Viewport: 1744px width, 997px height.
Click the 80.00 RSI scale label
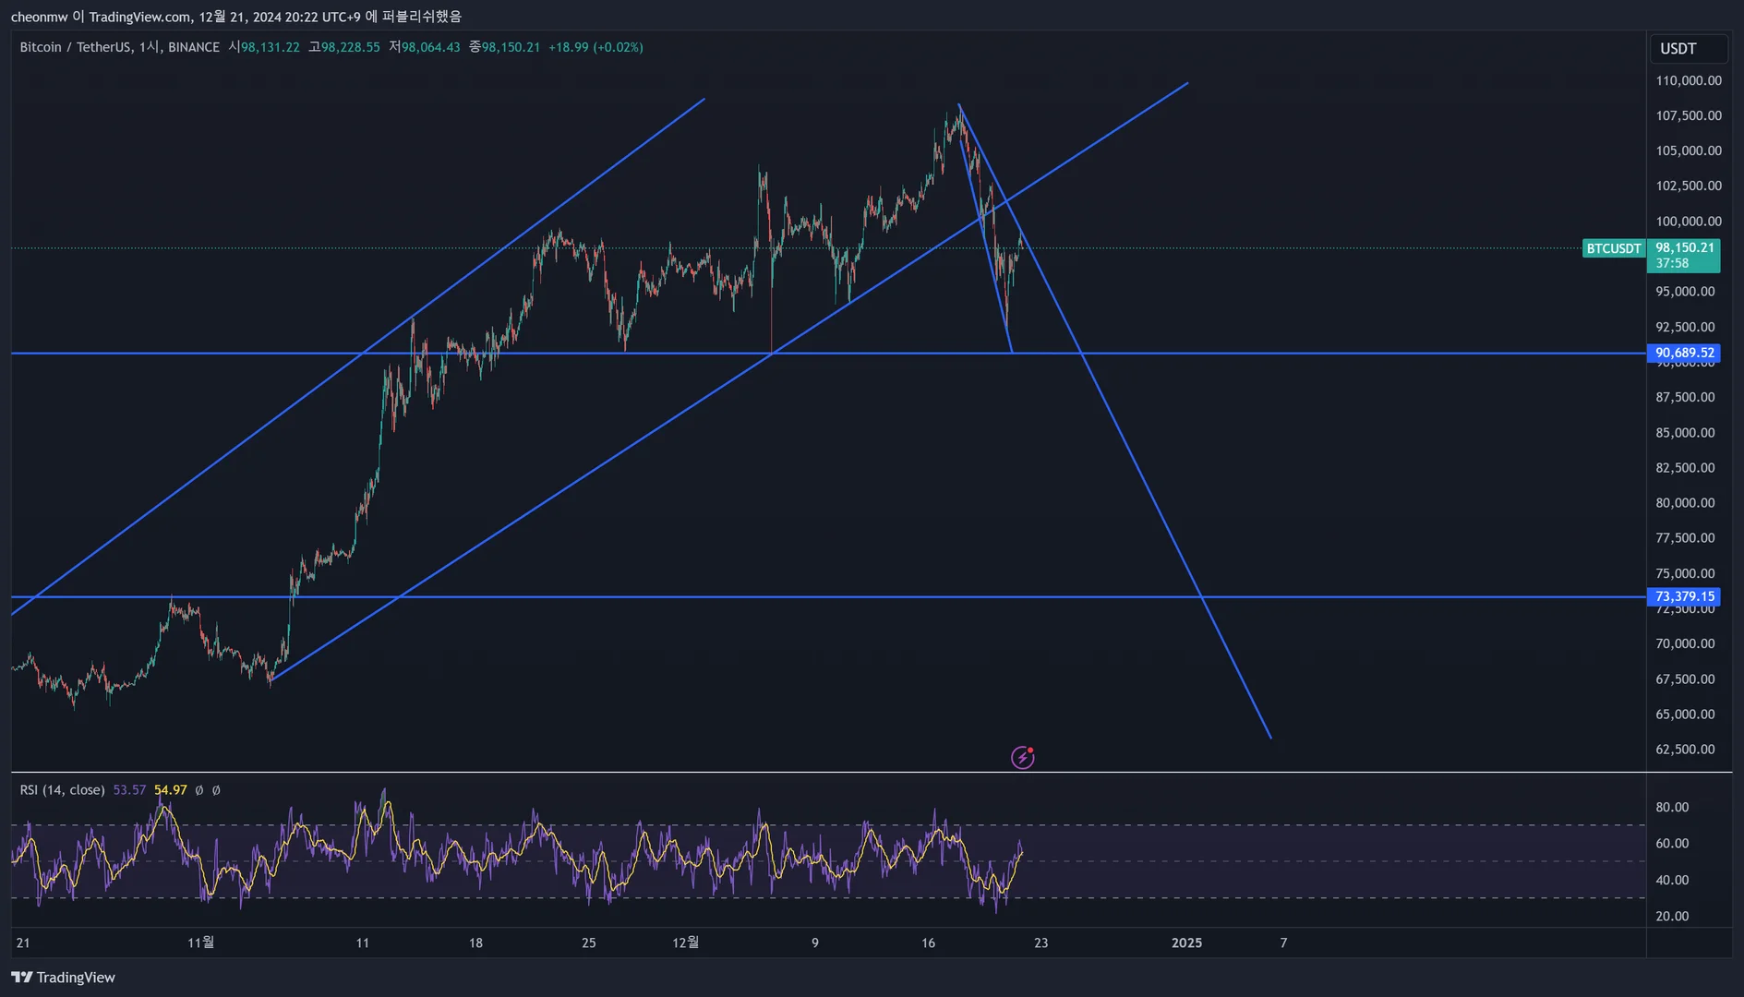click(x=1672, y=807)
